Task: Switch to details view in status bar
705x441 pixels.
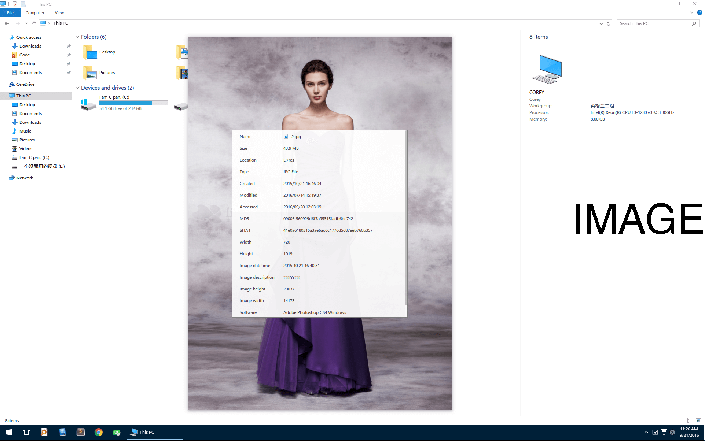Action: click(x=690, y=420)
